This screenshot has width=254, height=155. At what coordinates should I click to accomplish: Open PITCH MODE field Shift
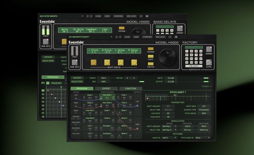coord(204,113)
